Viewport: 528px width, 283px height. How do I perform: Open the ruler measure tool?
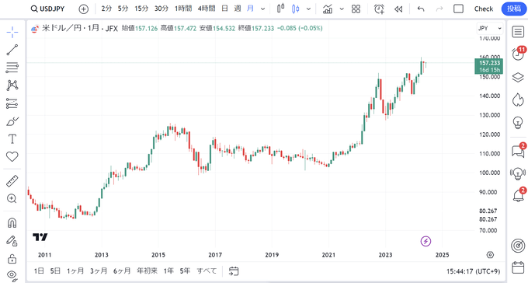12,181
